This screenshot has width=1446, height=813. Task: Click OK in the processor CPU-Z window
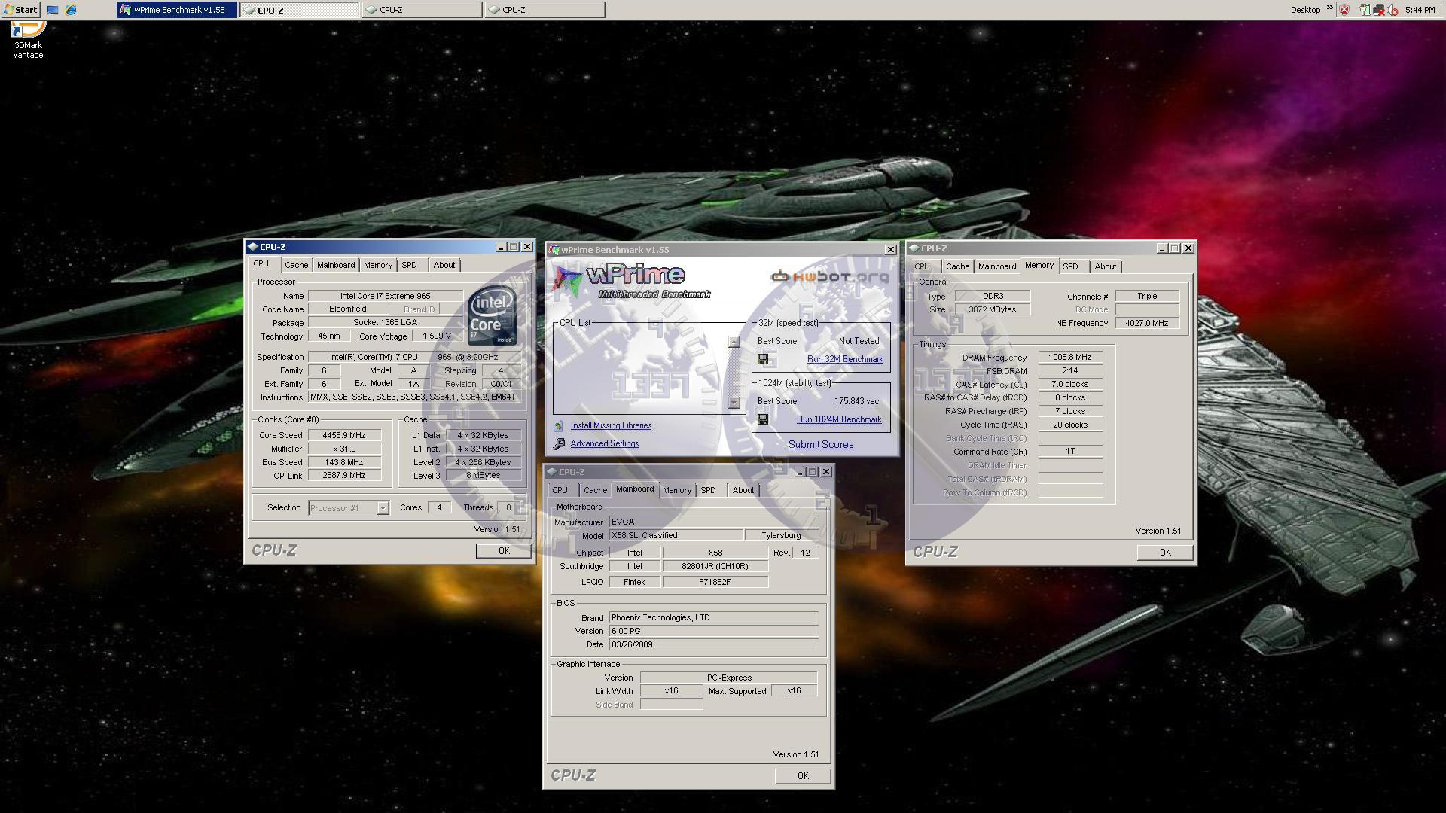[504, 551]
